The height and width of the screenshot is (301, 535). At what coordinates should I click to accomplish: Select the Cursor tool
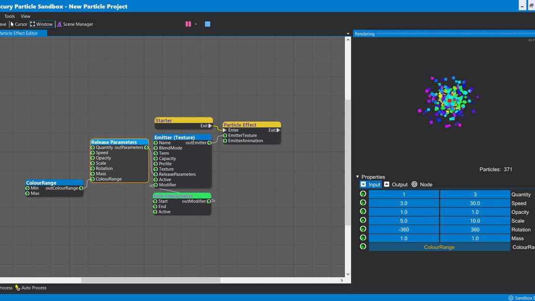18,24
